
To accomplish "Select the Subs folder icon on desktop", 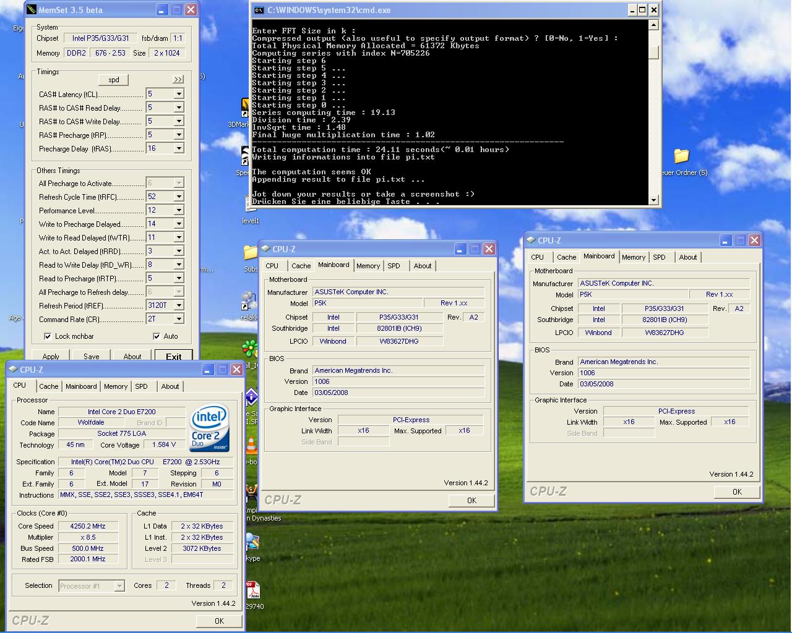I will click(250, 252).
